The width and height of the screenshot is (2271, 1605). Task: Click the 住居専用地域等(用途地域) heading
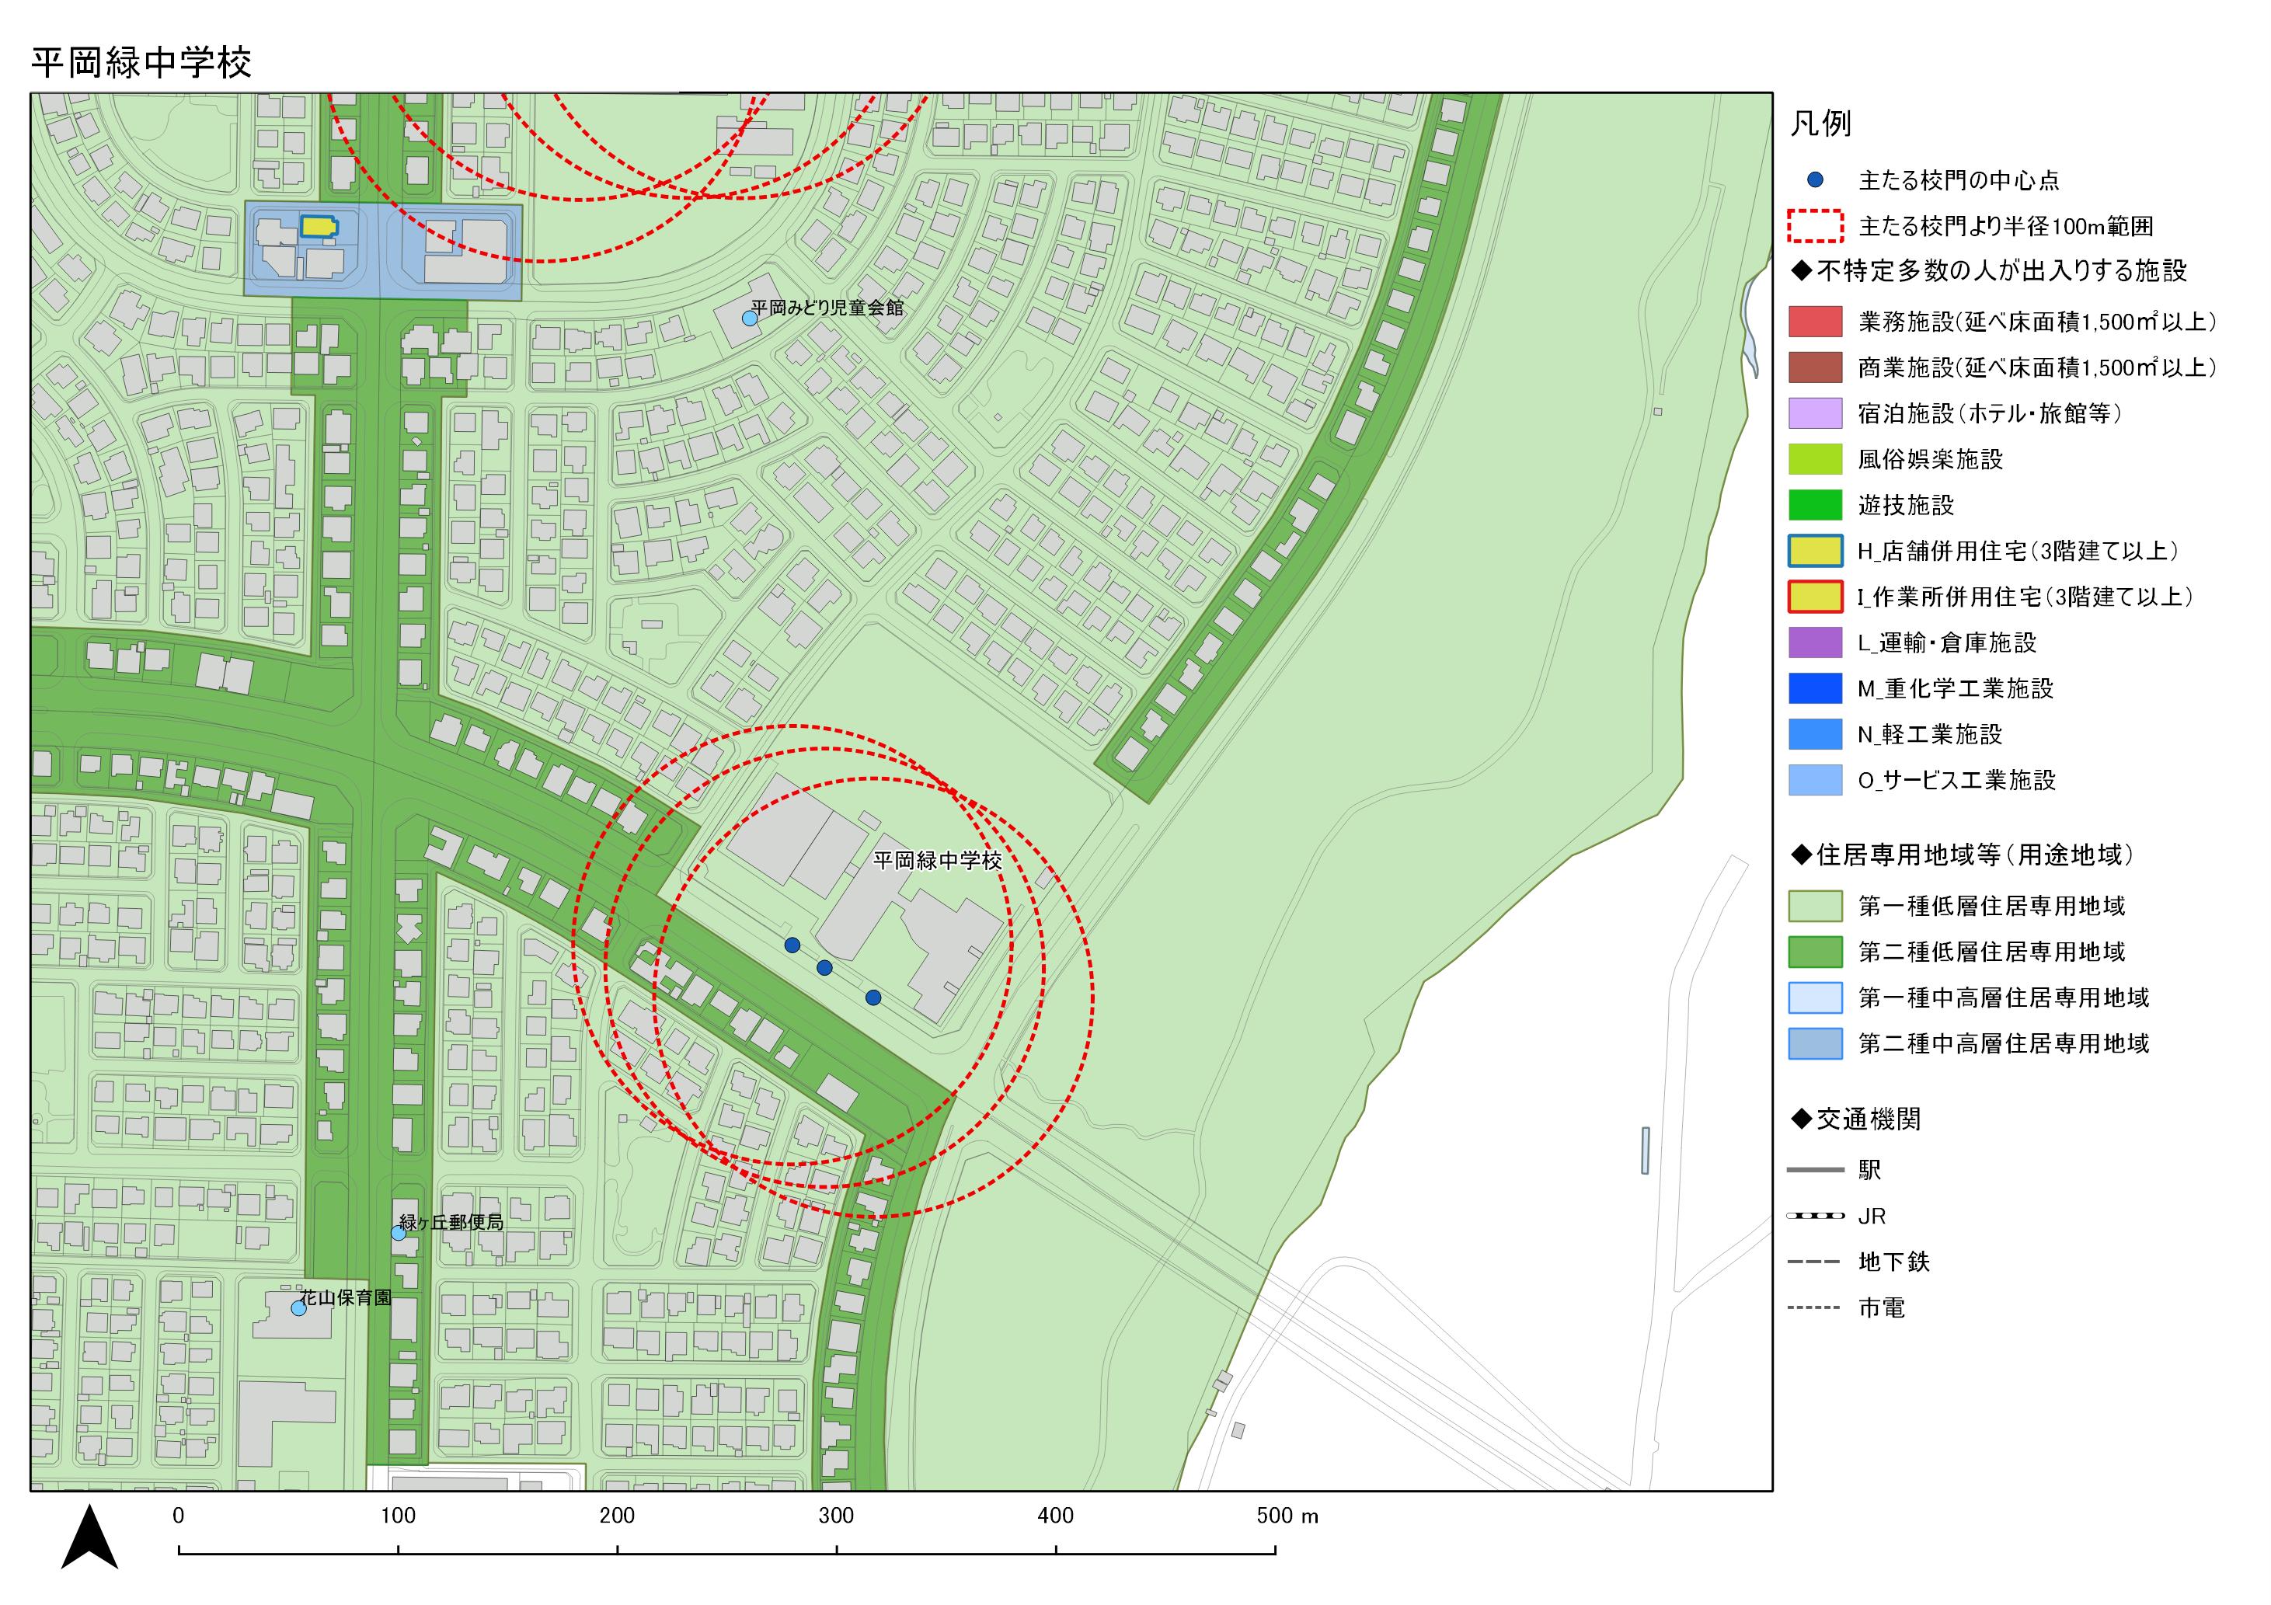[1963, 855]
